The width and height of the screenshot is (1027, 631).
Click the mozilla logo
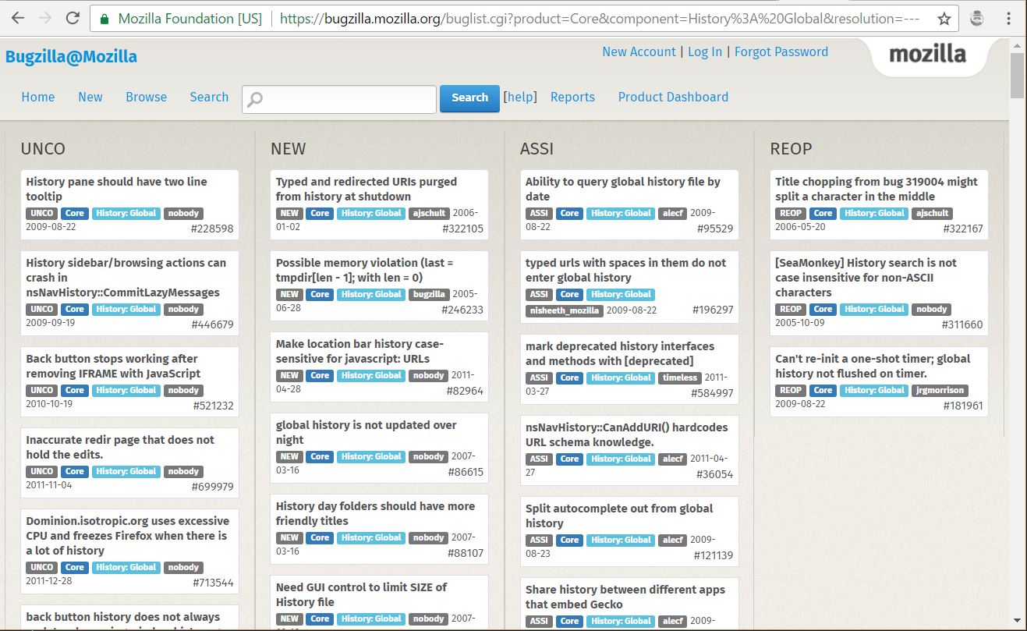tap(927, 55)
